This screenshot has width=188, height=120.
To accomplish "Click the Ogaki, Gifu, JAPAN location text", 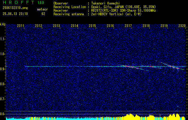I will 123,7.
